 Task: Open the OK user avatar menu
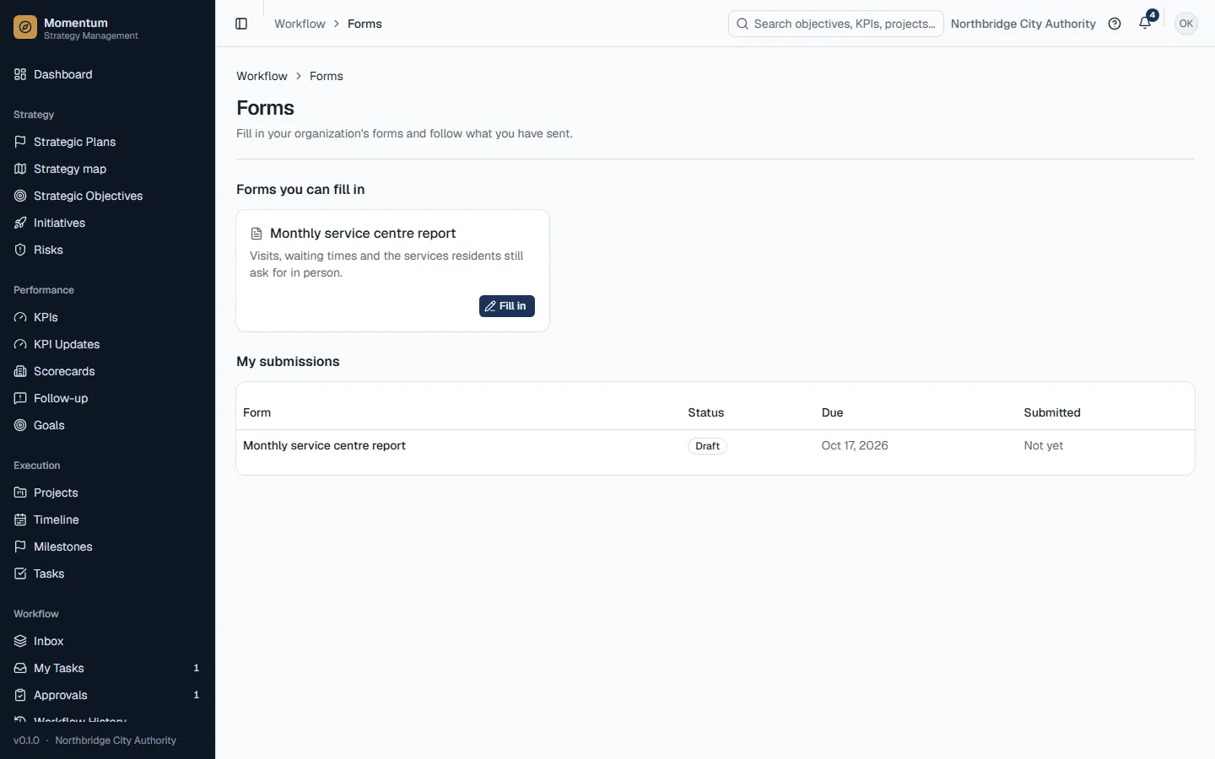[1186, 24]
